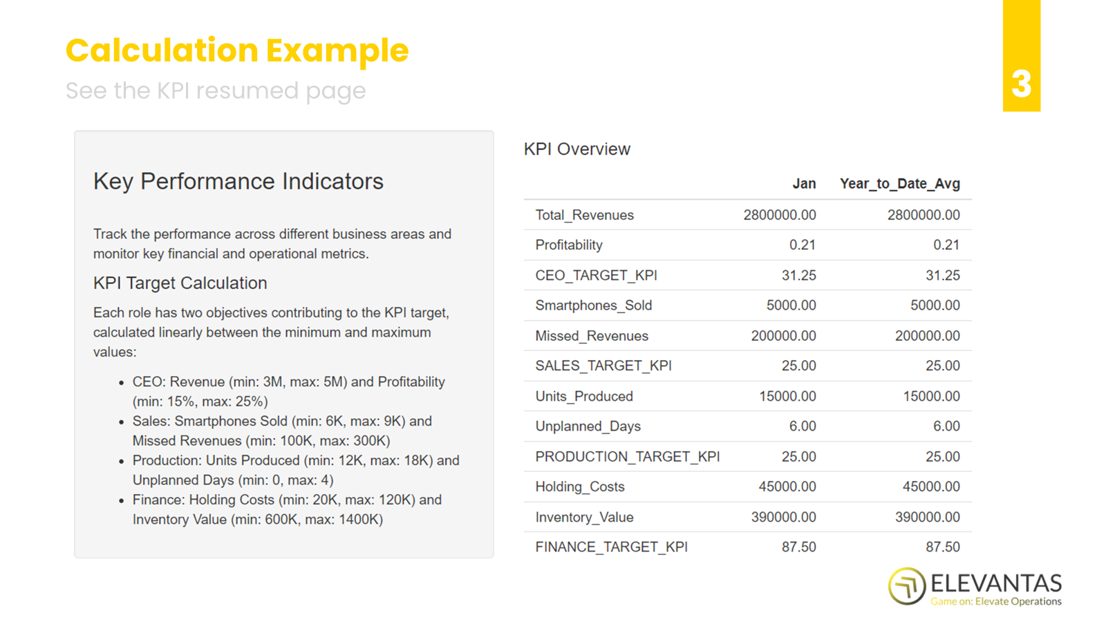Click the Profitability row label
This screenshot has height=622, width=1106.
568,245
